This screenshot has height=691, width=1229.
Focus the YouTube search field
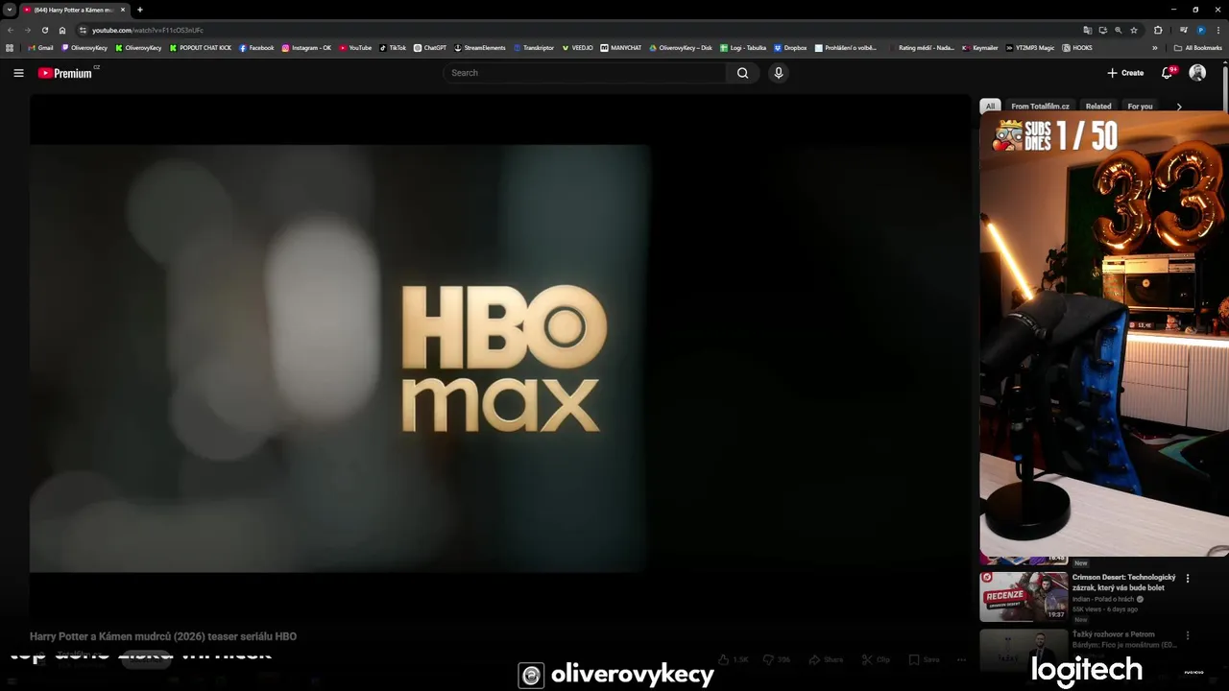pos(586,73)
